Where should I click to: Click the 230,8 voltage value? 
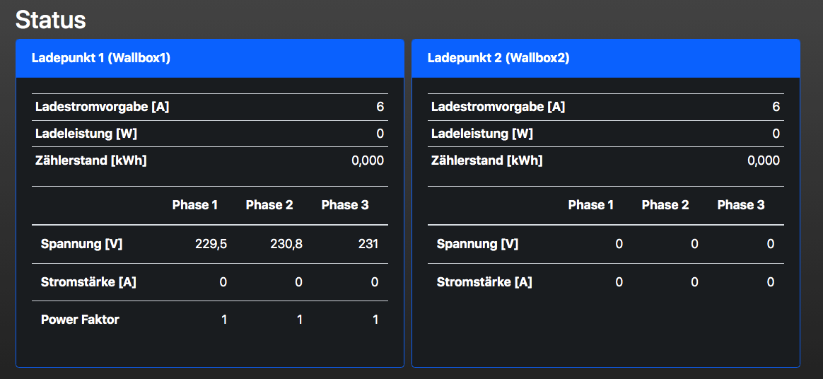point(286,244)
